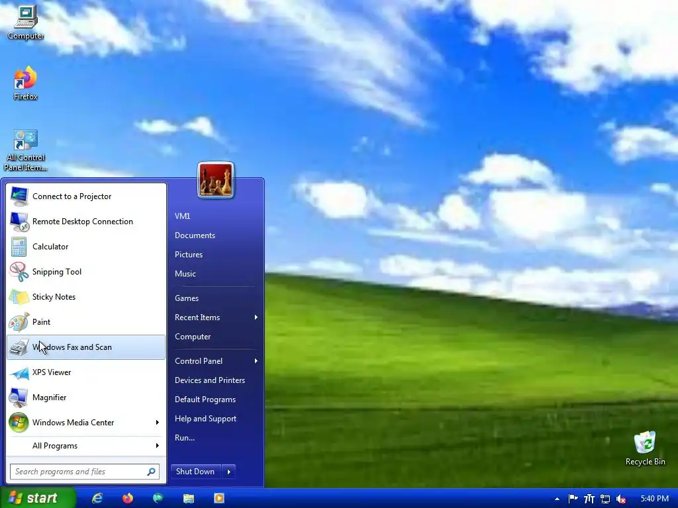Click the chess user account picture
The width and height of the screenshot is (678, 508).
216,180
